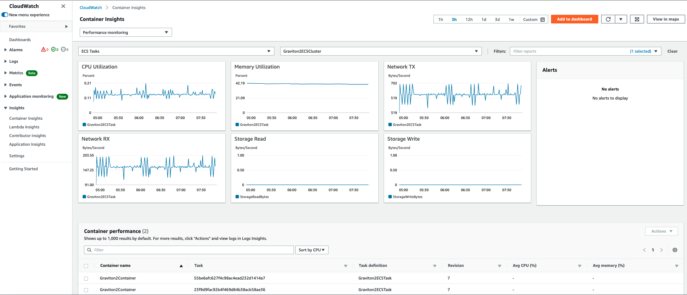Viewport: 687px width, 295px height.
Task: Click the Memory Utilization graph line
Action: point(307,84)
